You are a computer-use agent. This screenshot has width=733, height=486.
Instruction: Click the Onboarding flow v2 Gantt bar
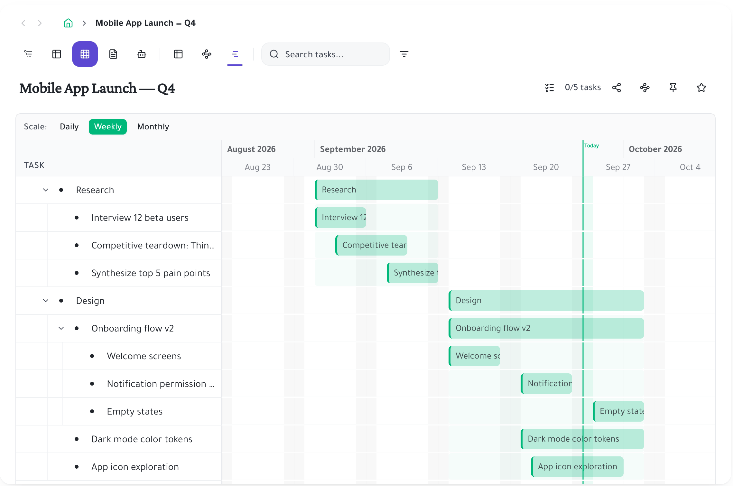(x=546, y=328)
